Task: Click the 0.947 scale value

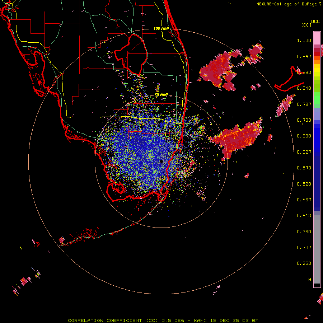Action: [304, 56]
